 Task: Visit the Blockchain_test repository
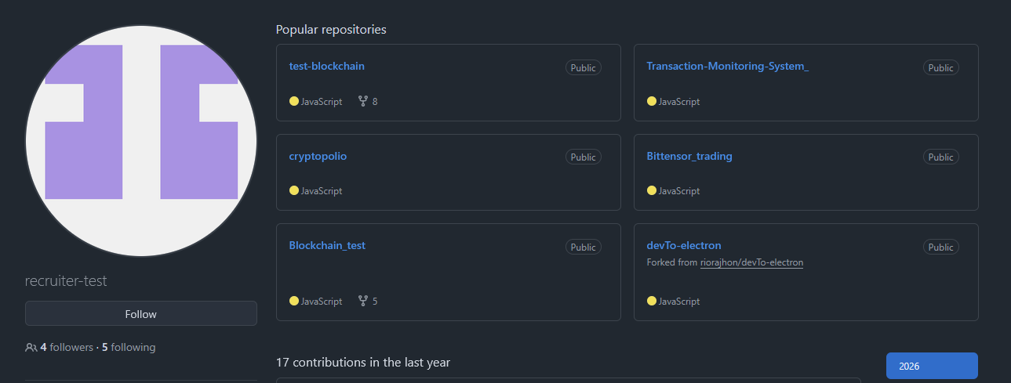pyautogui.click(x=327, y=245)
